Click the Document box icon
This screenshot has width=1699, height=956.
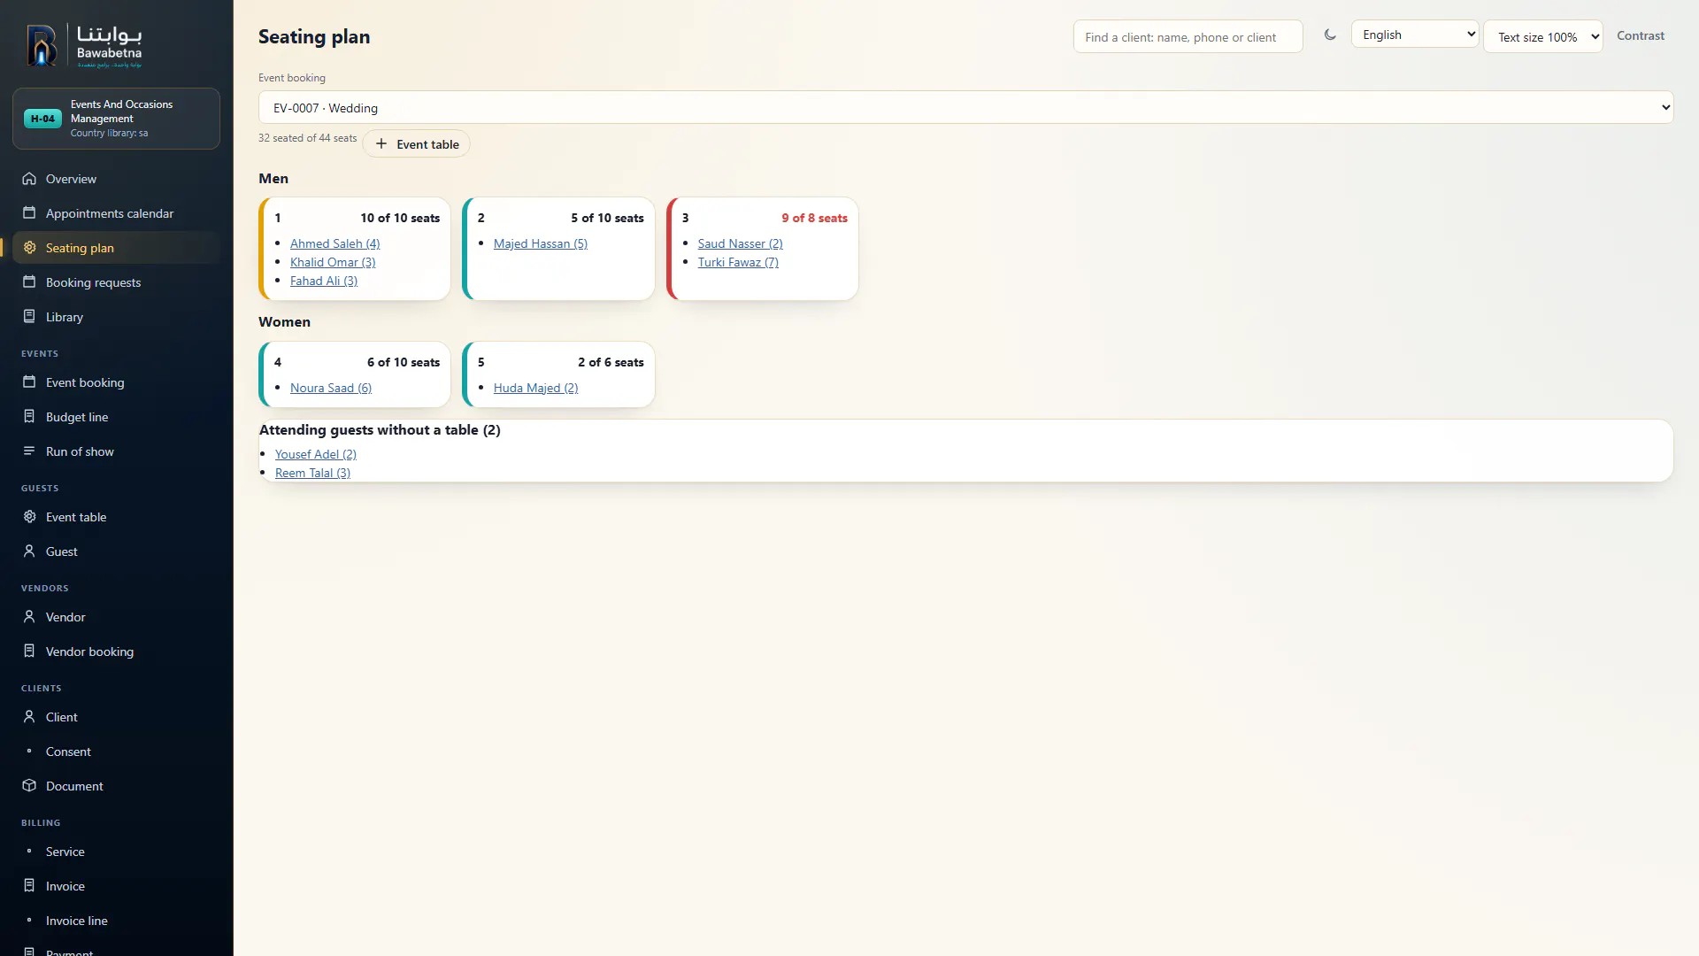(x=29, y=786)
